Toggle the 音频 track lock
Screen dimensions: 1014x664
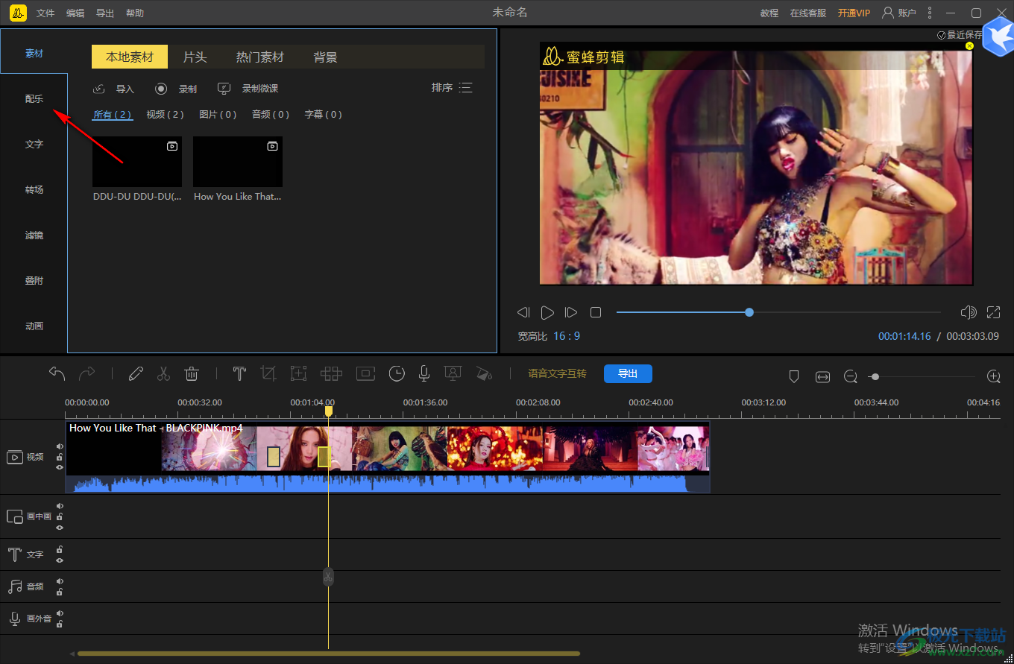(60, 592)
